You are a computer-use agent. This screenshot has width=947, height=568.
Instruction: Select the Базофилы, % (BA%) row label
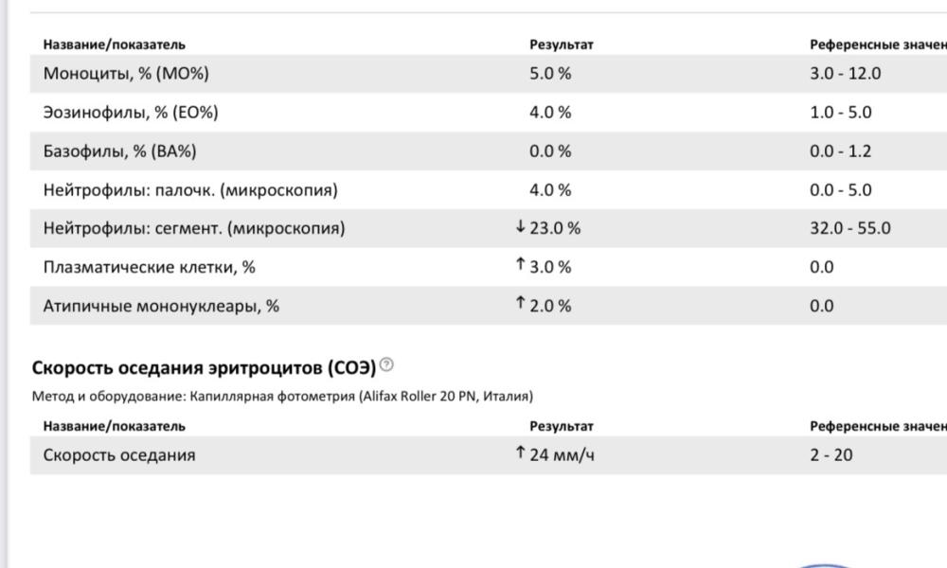[119, 151]
